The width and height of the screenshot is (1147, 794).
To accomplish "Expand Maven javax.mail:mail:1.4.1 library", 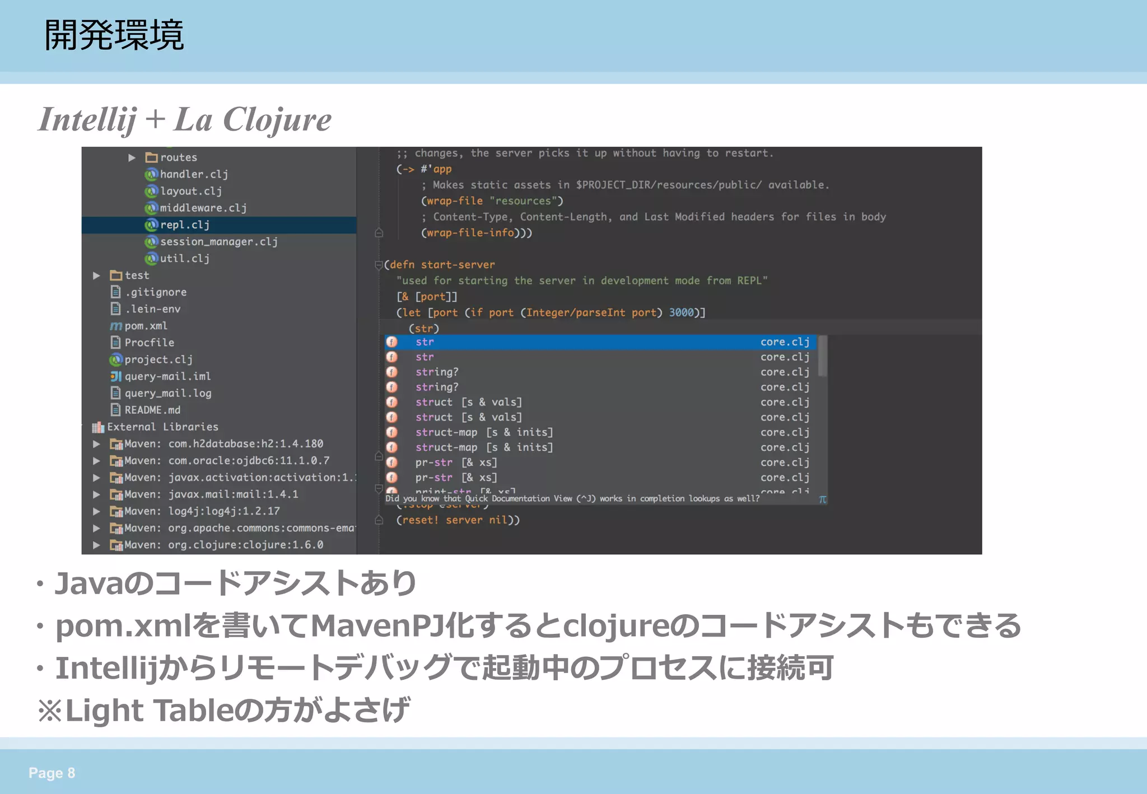I will pos(96,494).
